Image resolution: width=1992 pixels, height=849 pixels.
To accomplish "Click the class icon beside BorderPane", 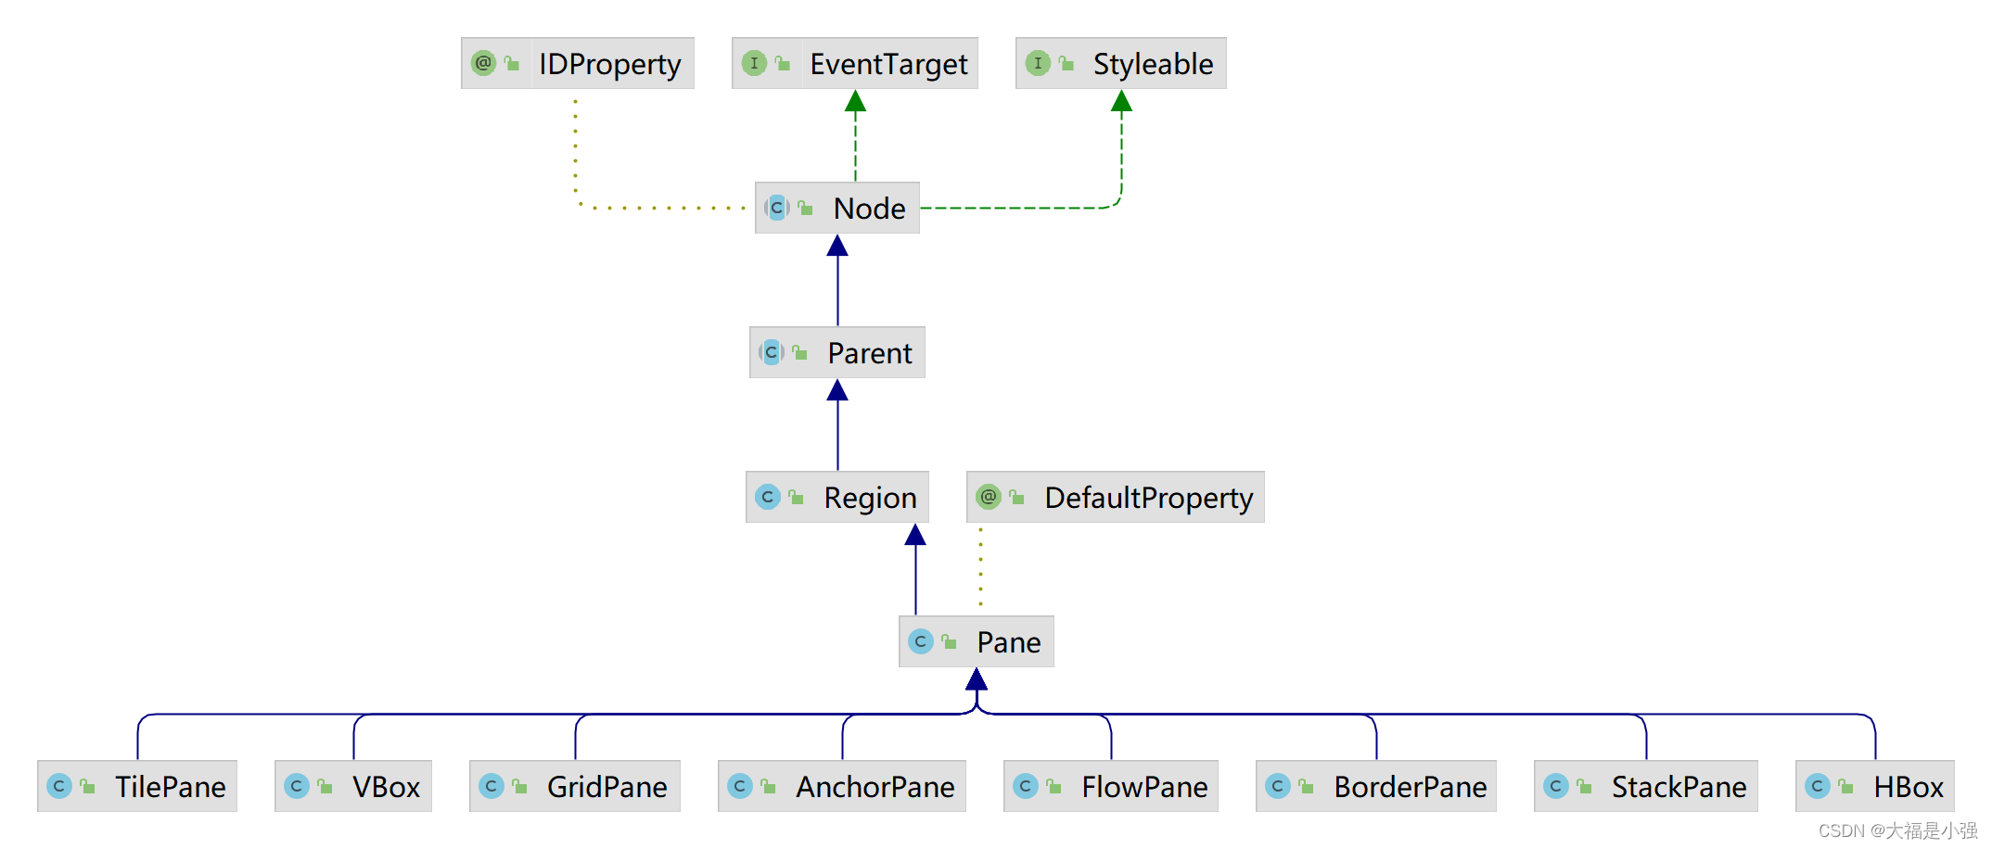I will coord(1278,786).
